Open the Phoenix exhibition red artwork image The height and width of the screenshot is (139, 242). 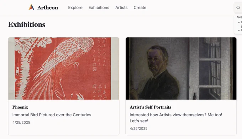[x=64, y=68]
